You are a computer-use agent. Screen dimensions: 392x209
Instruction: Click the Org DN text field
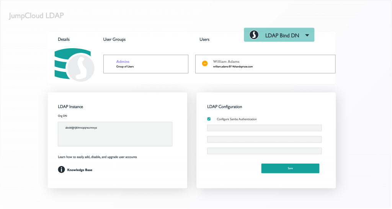pos(115,134)
